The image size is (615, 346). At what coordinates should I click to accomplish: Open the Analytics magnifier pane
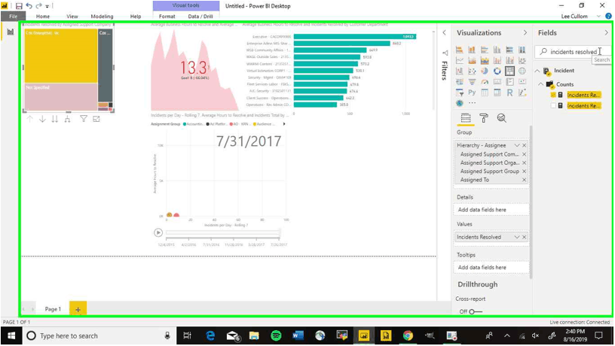pyautogui.click(x=501, y=118)
